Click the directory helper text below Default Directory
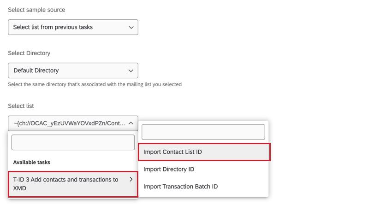392x205 pixels. coord(95,84)
